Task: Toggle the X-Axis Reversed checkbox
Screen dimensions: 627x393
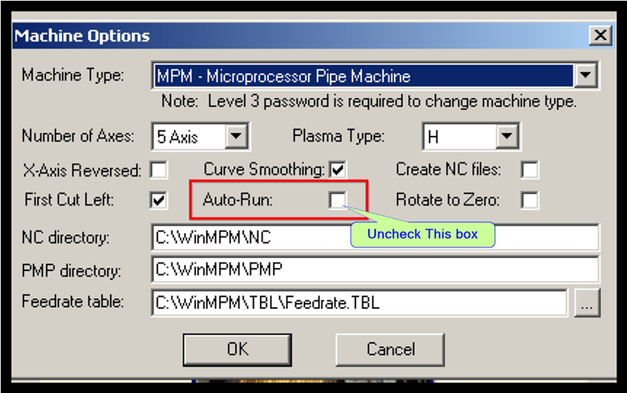Action: [x=158, y=171]
